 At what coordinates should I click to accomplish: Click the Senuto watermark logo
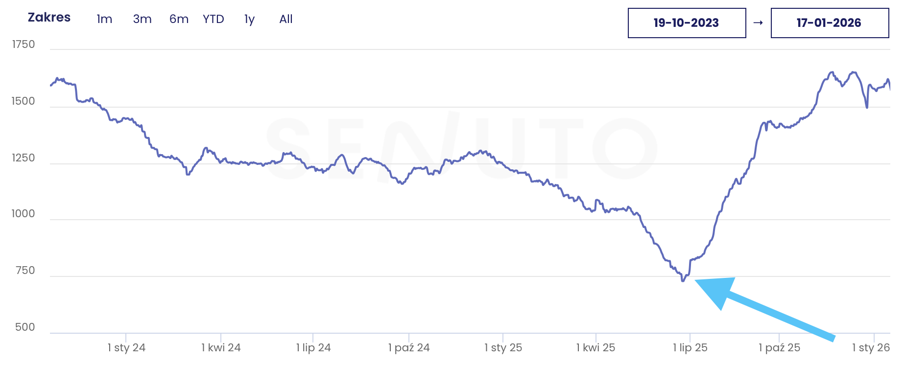pos(460,148)
